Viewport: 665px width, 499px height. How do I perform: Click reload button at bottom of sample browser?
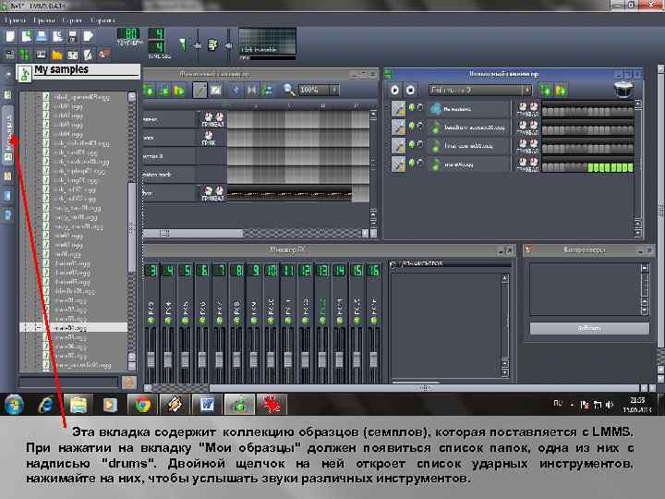point(129,382)
